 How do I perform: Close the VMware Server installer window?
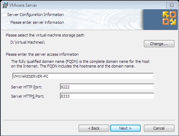pos(172,5)
